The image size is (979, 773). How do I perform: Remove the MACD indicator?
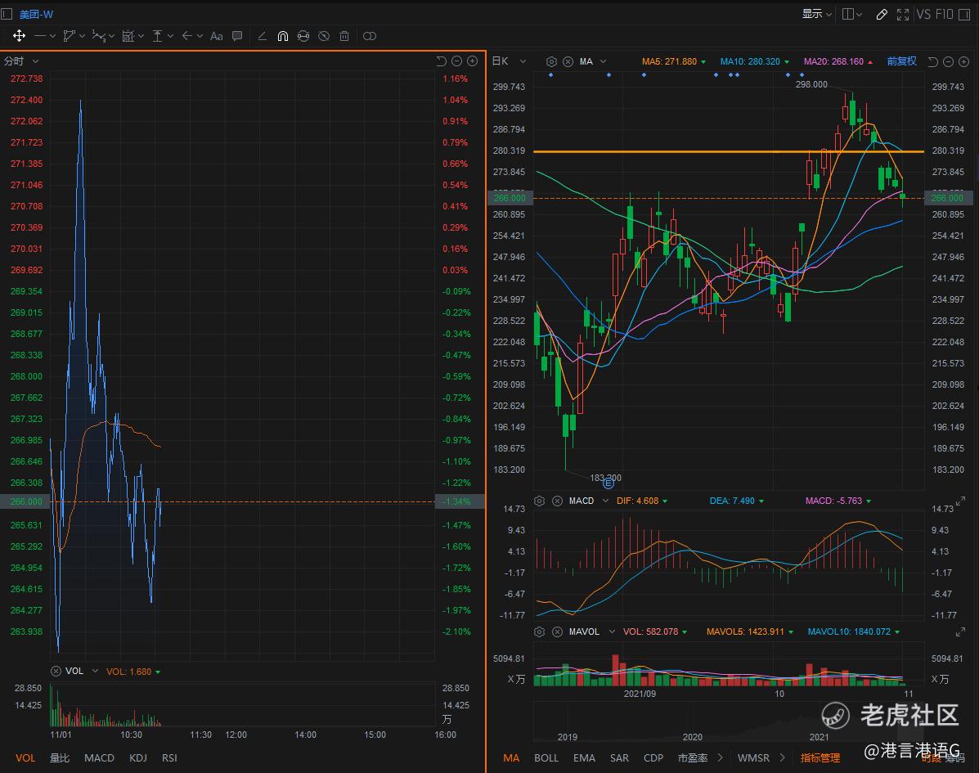(557, 501)
